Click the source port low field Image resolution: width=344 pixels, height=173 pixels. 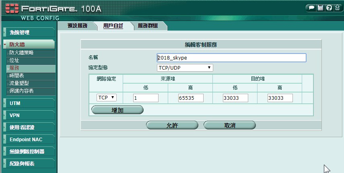(146, 98)
